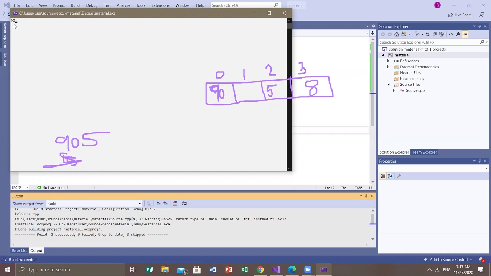Click Go to Previous Message in Output
This screenshot has height=276, width=491.
pyautogui.click(x=158, y=204)
